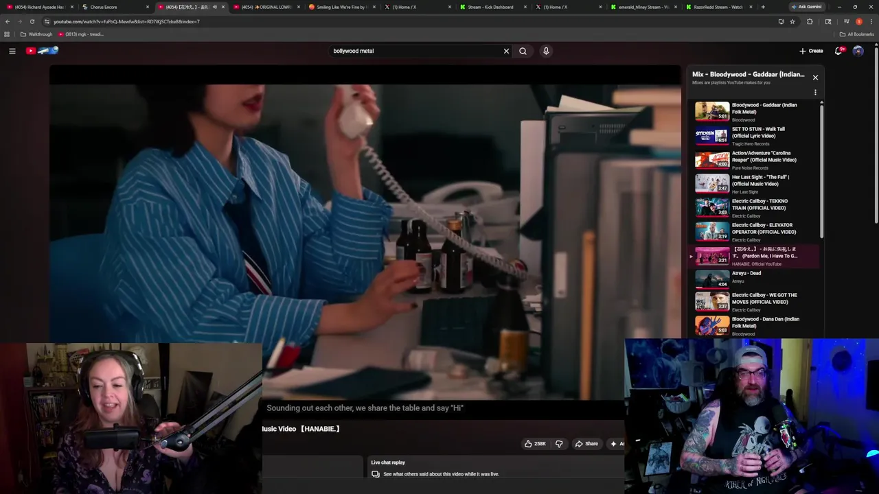Viewport: 879px width, 494px height.
Task: Click the Live chat replay heading
Action: pos(388,462)
